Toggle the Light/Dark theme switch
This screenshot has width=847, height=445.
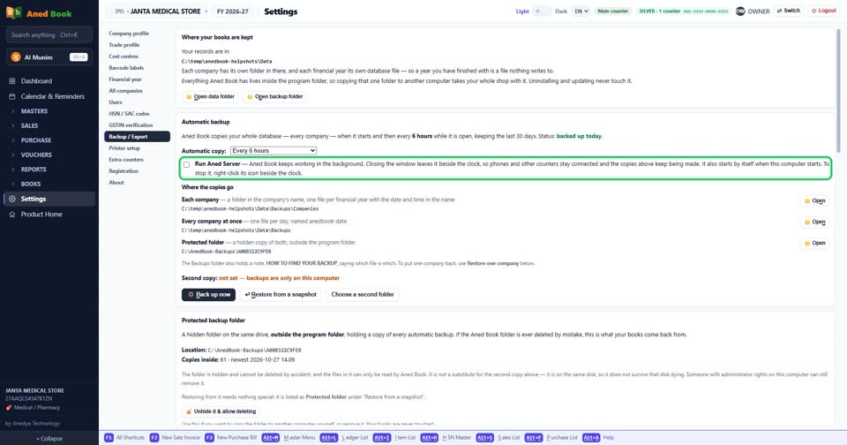(542, 11)
